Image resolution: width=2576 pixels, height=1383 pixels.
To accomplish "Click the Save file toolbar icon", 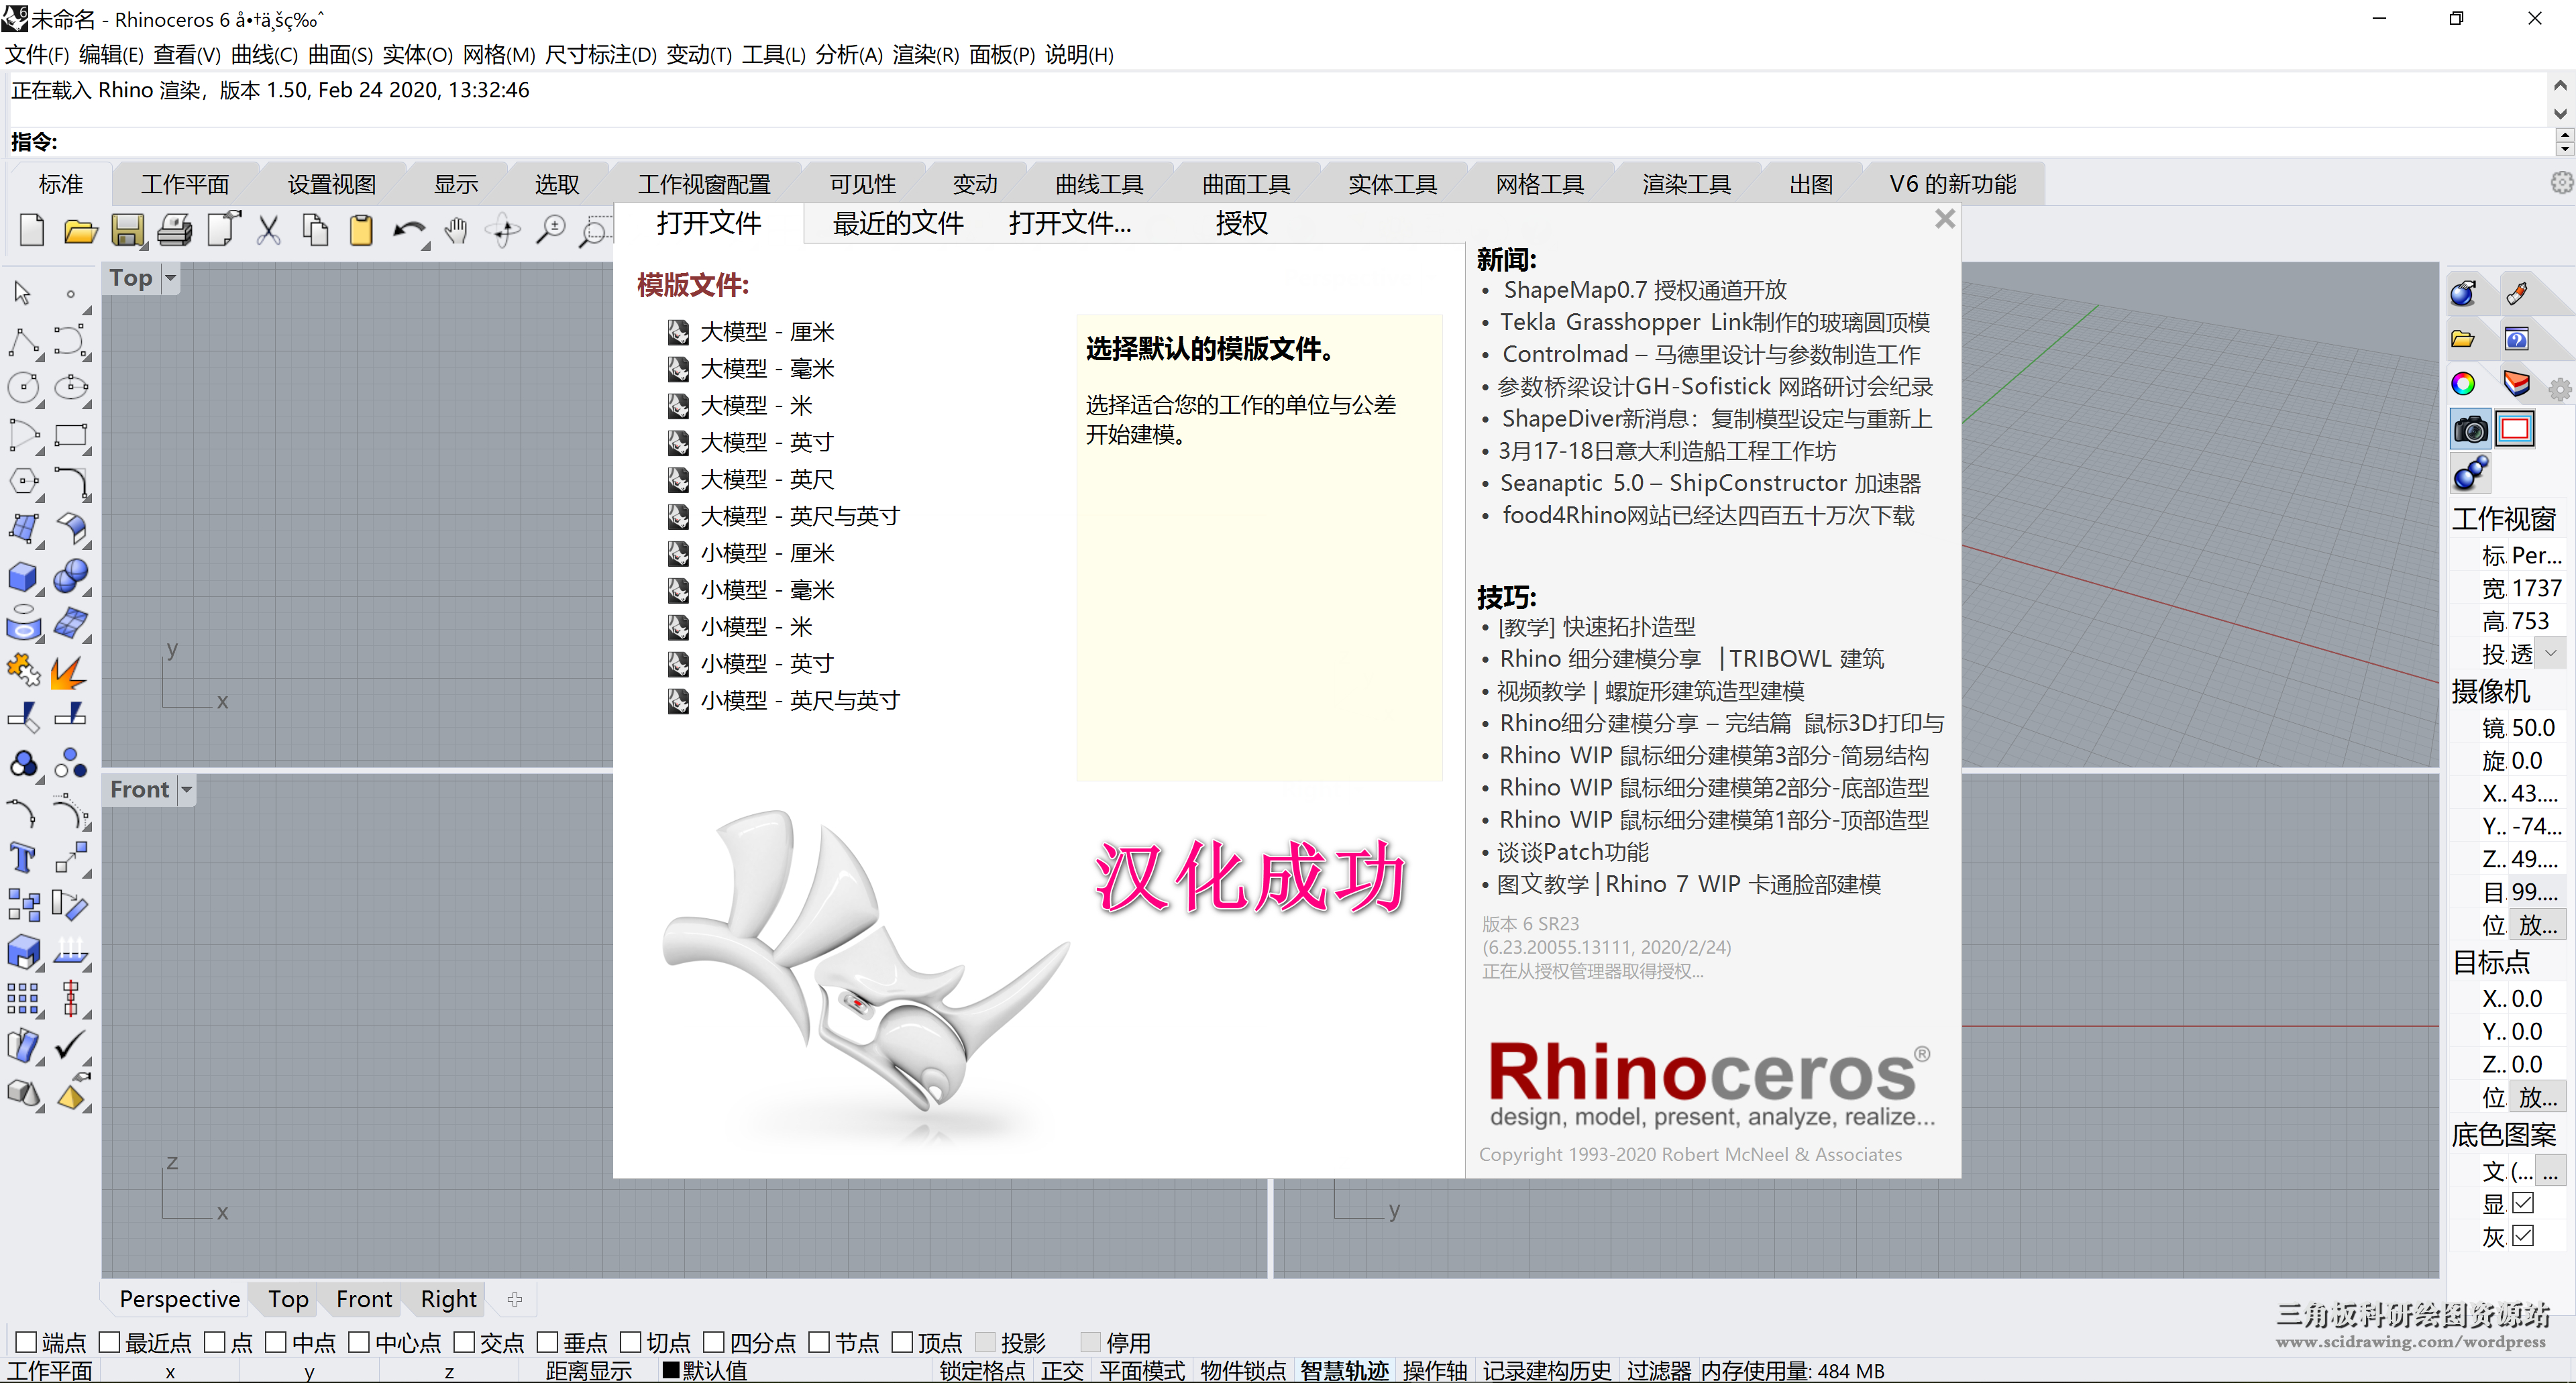I will click(x=127, y=231).
